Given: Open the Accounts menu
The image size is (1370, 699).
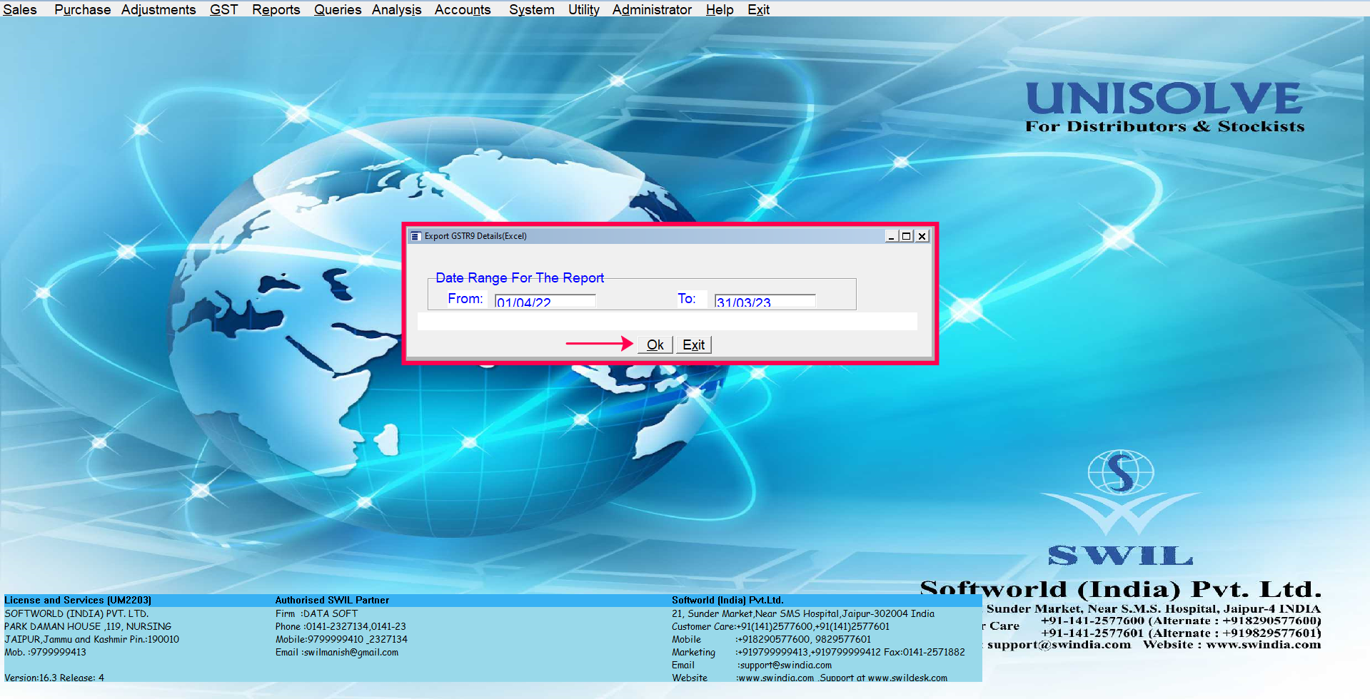Looking at the screenshot, I should pyautogui.click(x=463, y=9).
